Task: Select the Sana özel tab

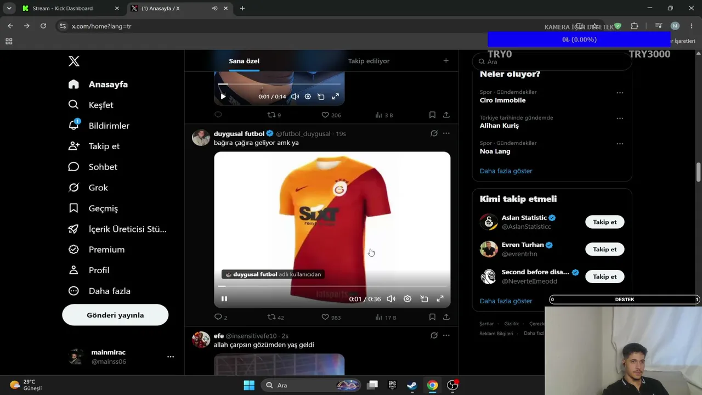Action: [244, 61]
